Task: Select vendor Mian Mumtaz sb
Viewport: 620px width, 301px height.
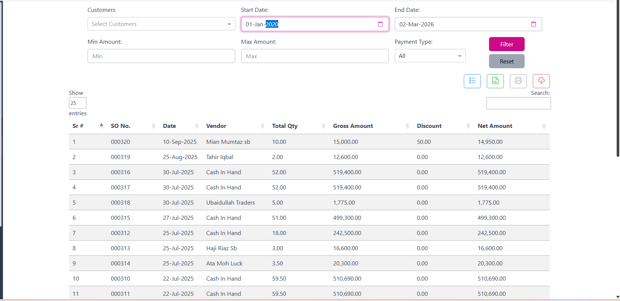Action: 228,142
